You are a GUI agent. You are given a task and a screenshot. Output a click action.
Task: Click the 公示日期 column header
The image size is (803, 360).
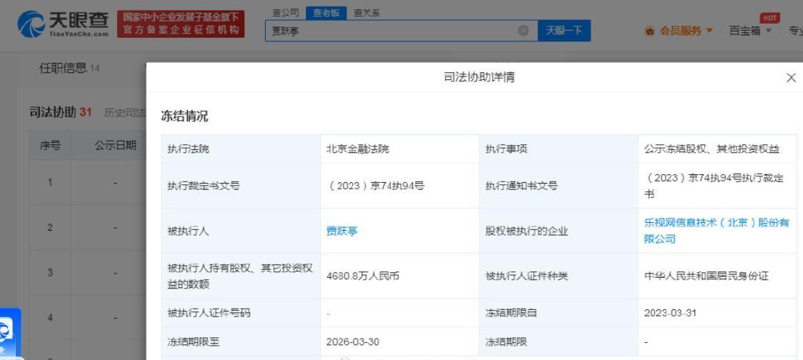click(115, 146)
